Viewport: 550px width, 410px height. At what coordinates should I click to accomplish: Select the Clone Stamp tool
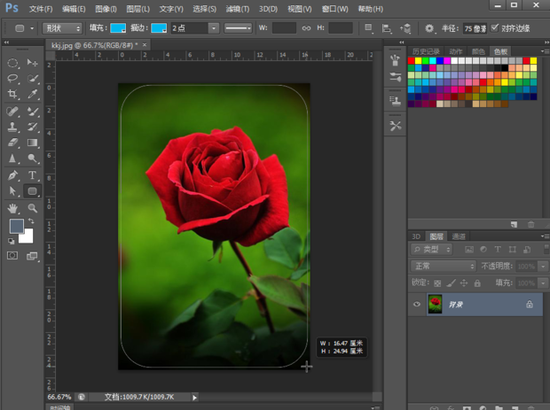point(13,127)
